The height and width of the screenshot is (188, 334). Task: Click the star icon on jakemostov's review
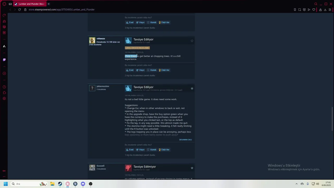click(192, 89)
